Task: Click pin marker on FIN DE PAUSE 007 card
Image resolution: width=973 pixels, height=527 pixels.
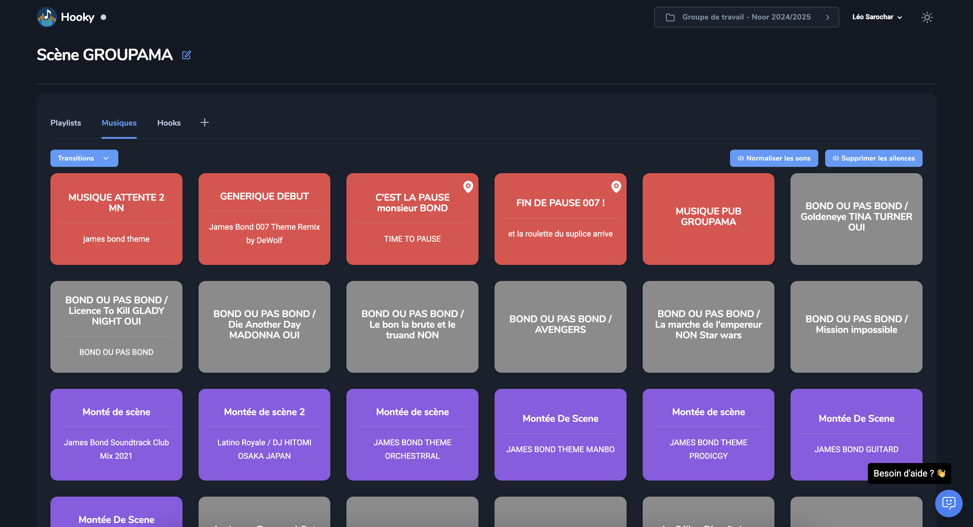Action: [616, 186]
